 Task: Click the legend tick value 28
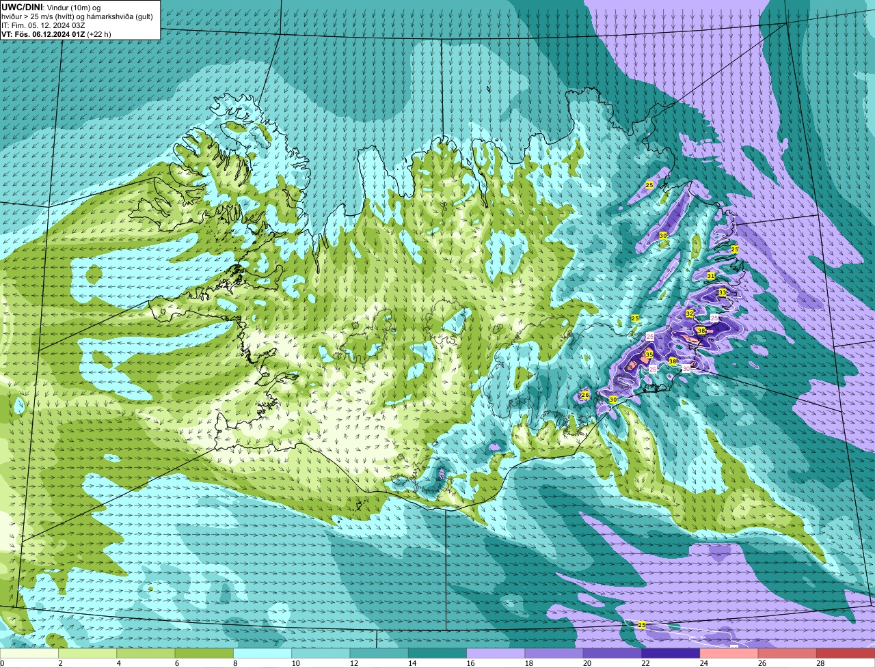[x=820, y=663]
